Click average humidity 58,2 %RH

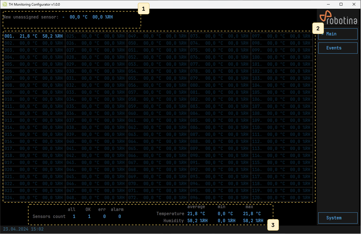tap(198, 221)
